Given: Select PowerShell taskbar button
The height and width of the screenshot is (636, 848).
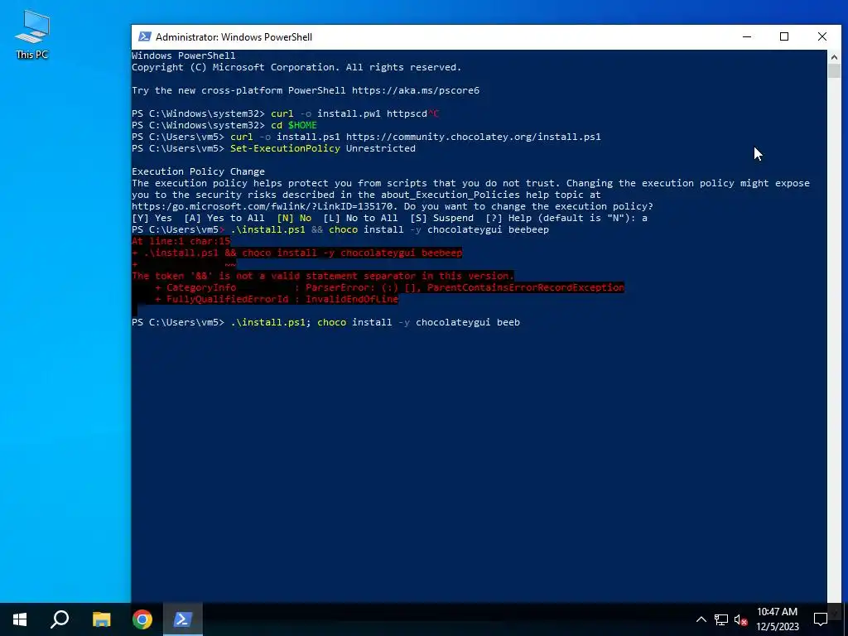Looking at the screenshot, I should click(183, 619).
